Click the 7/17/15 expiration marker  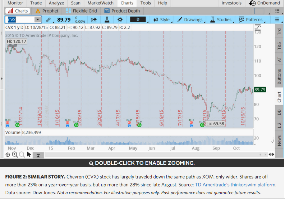(180, 118)
